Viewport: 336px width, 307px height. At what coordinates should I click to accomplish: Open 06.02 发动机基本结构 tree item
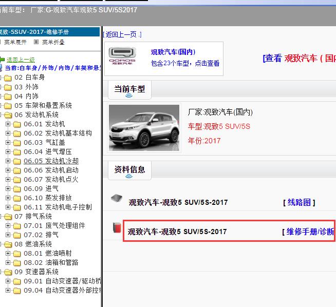point(58,133)
